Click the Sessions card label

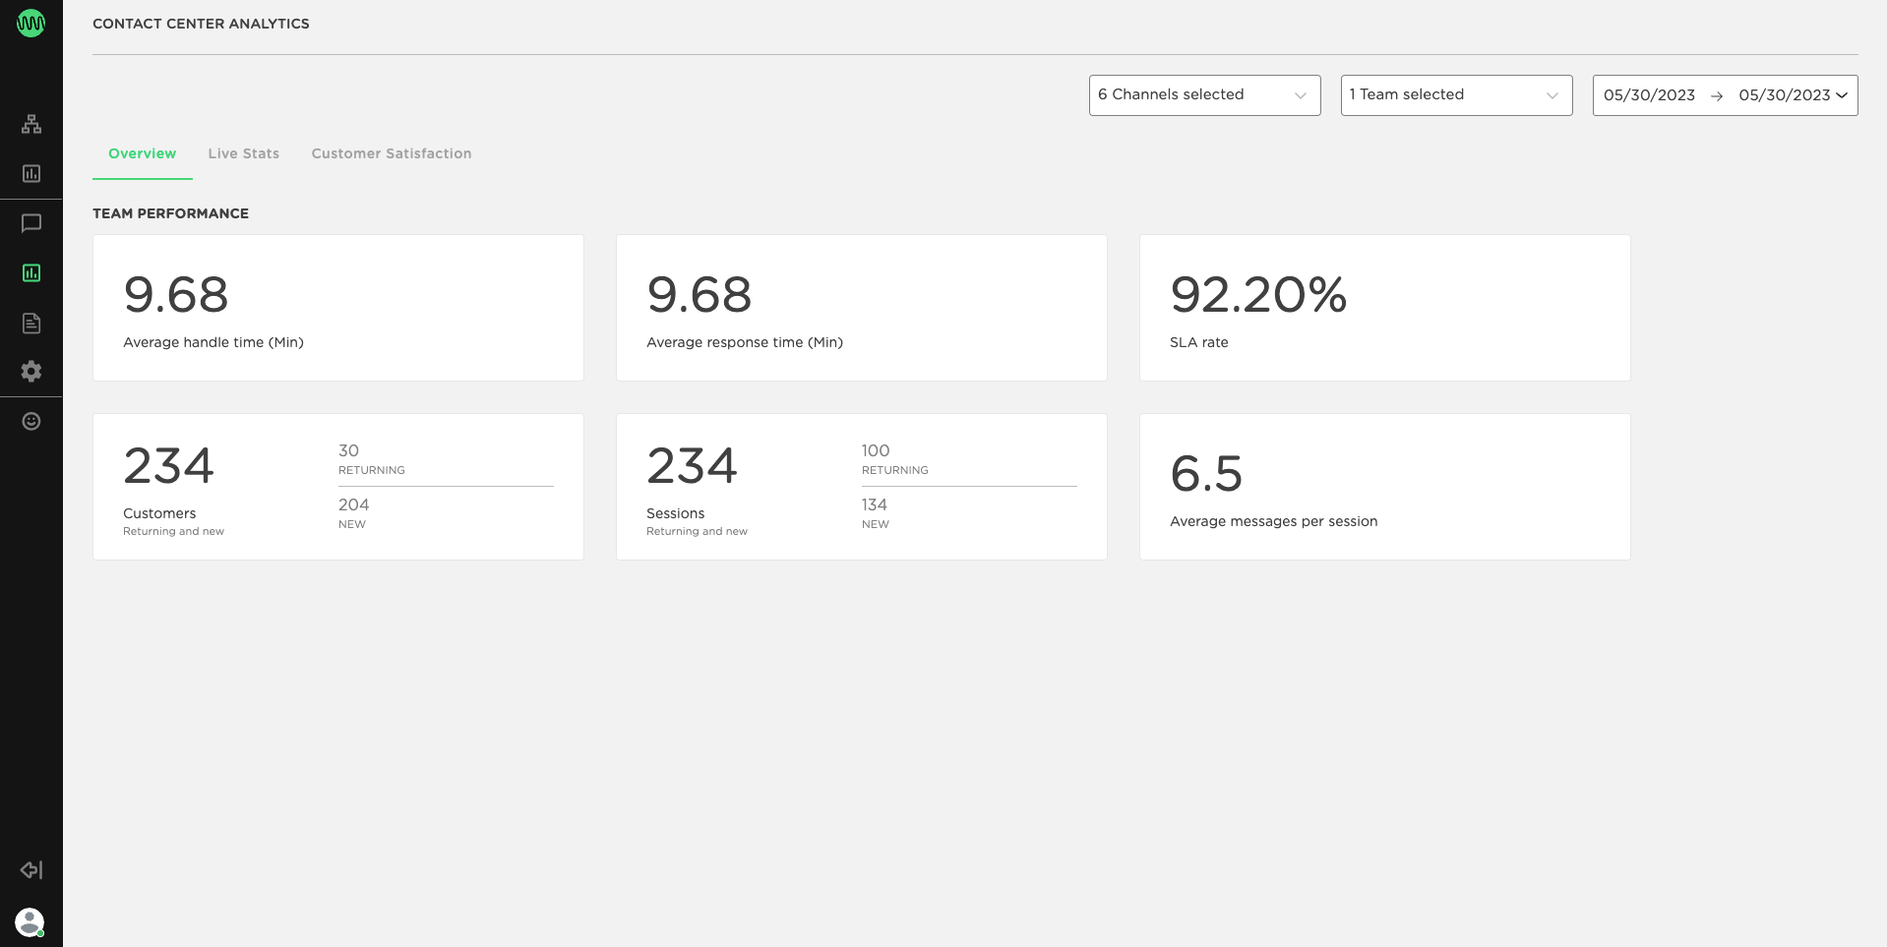pos(675,513)
